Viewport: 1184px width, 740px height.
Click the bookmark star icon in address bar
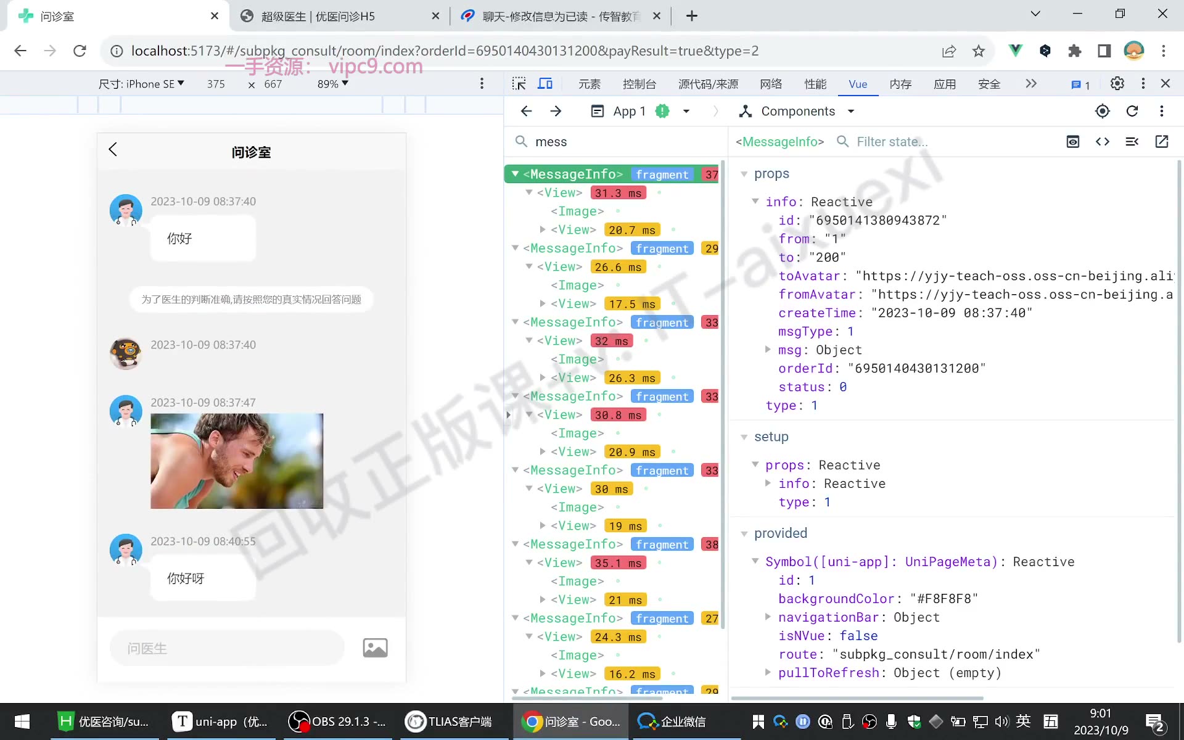click(979, 51)
